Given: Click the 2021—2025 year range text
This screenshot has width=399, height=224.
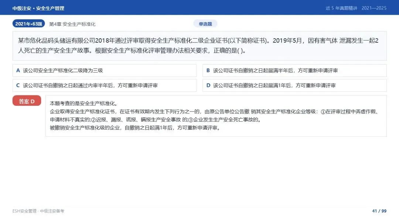Looking at the screenshot, I should (x=374, y=8).
